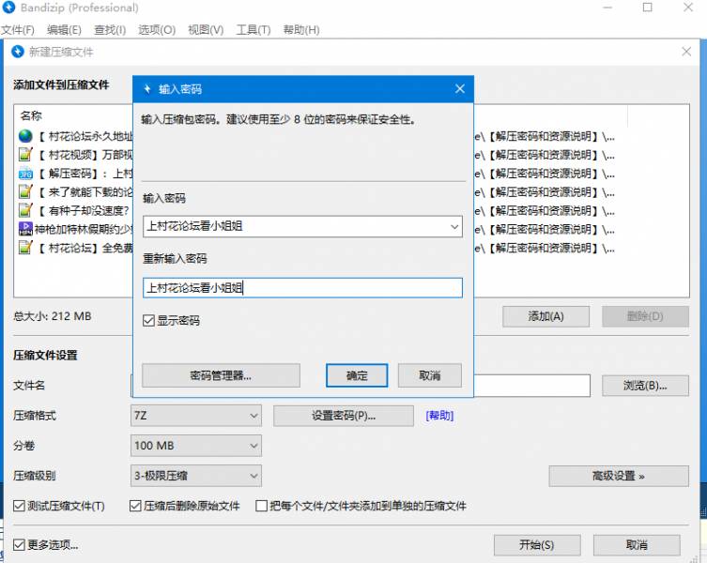Image resolution: width=707 pixels, height=563 pixels.
Task: Toggle the 测试压缩文件(T) checkbox
Action: click(x=20, y=506)
